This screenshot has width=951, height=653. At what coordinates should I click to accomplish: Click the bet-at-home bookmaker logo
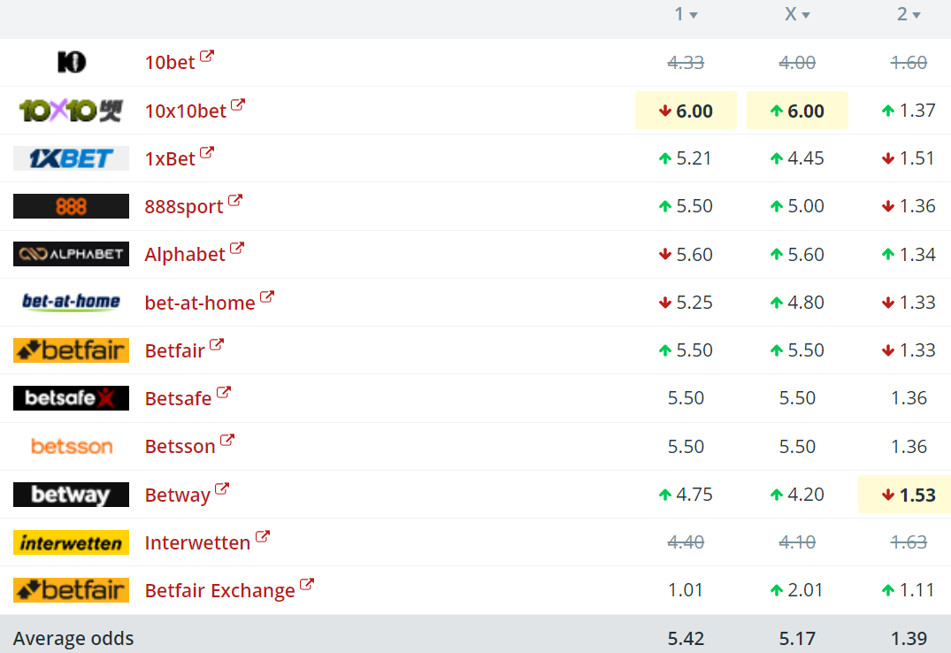point(71,303)
